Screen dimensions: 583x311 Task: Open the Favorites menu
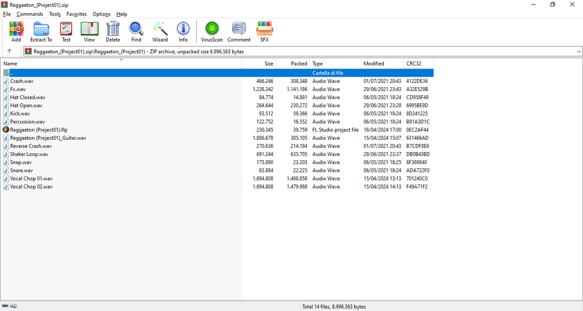coord(77,14)
